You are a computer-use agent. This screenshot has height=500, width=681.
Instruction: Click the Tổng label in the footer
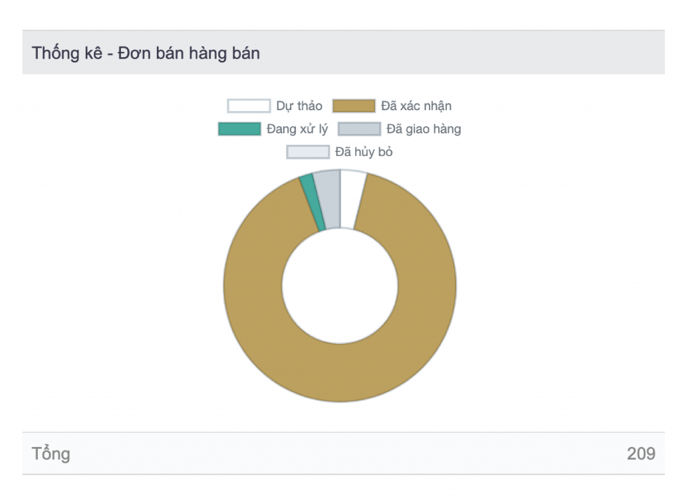coord(51,454)
